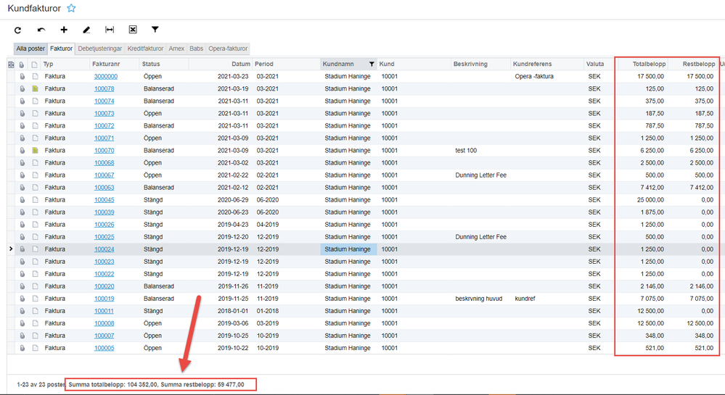Click the undo arrow icon
The image size is (725, 395).
(x=41, y=30)
